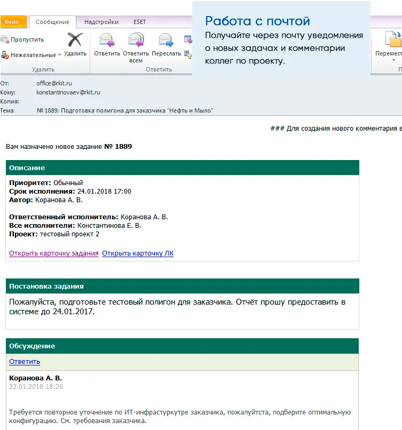Click Reply All (Ответить всем) icon
The image size is (402, 430).
(136, 41)
